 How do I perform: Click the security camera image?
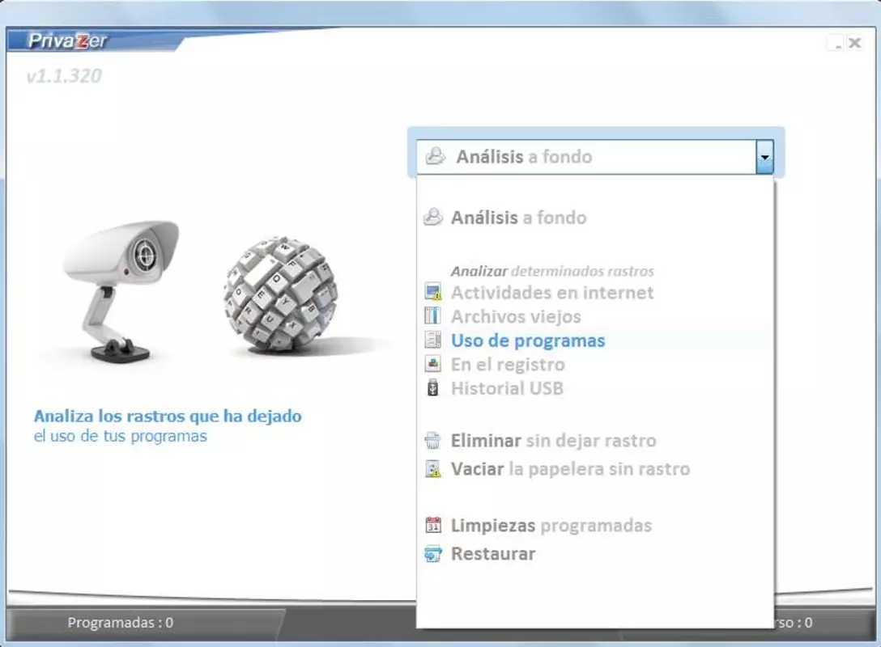click(x=121, y=290)
